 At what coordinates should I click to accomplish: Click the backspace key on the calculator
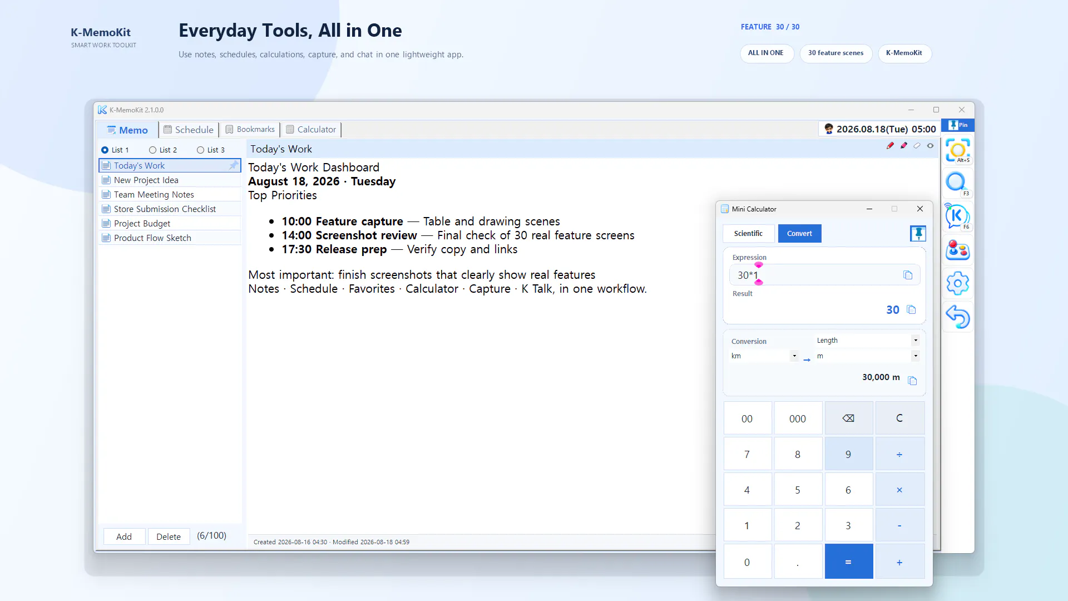(848, 418)
